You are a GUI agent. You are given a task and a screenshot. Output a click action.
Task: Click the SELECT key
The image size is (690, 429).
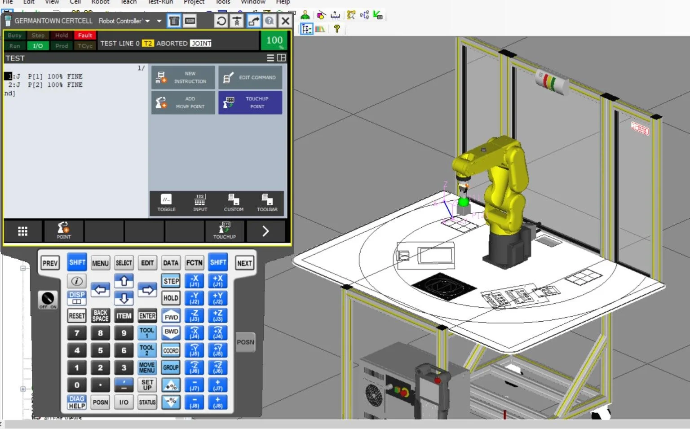coord(124,263)
